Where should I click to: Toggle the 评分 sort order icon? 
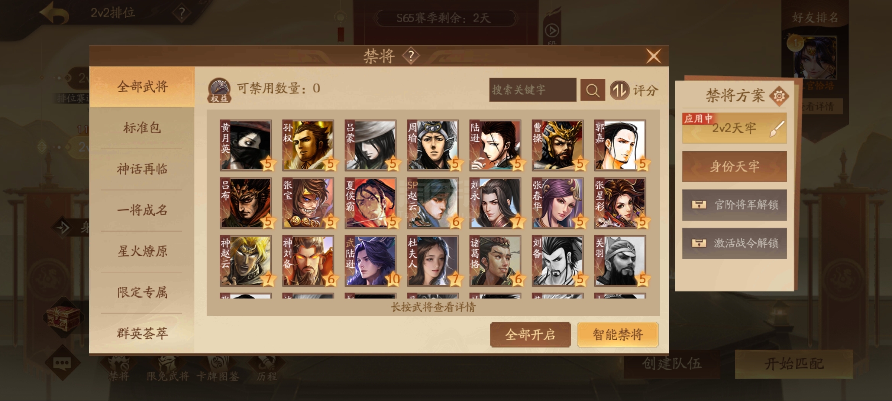coord(619,90)
